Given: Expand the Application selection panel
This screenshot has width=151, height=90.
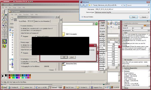Looking at the screenshot, I should pos(123,23).
